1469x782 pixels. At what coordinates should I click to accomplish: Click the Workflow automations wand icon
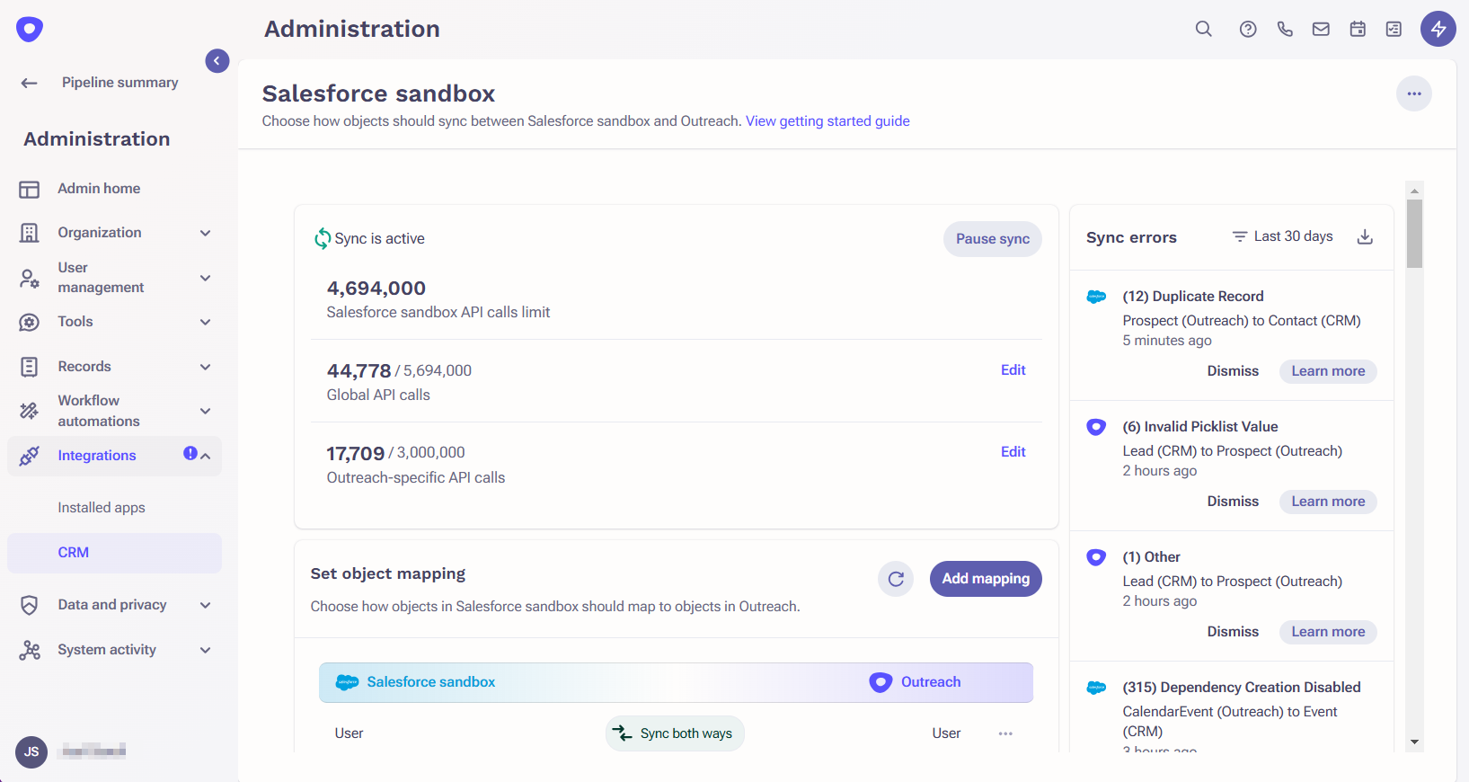coord(30,411)
